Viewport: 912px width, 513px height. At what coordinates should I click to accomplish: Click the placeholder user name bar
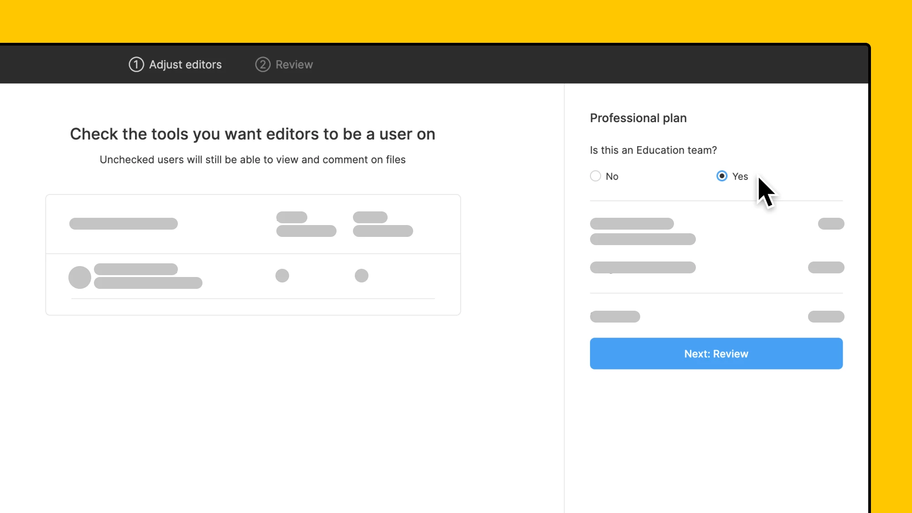pos(135,269)
